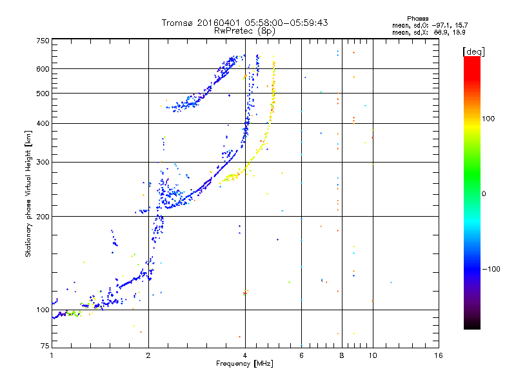
Task: Click the green segment of the colorbar
Action: pos(472,174)
